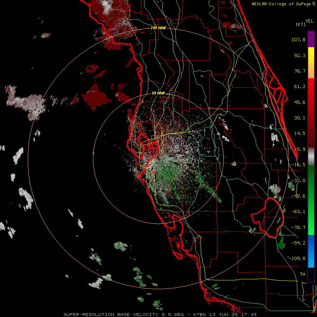Click the 61.2 legend value
Screen dimensions: 317x317
point(300,87)
